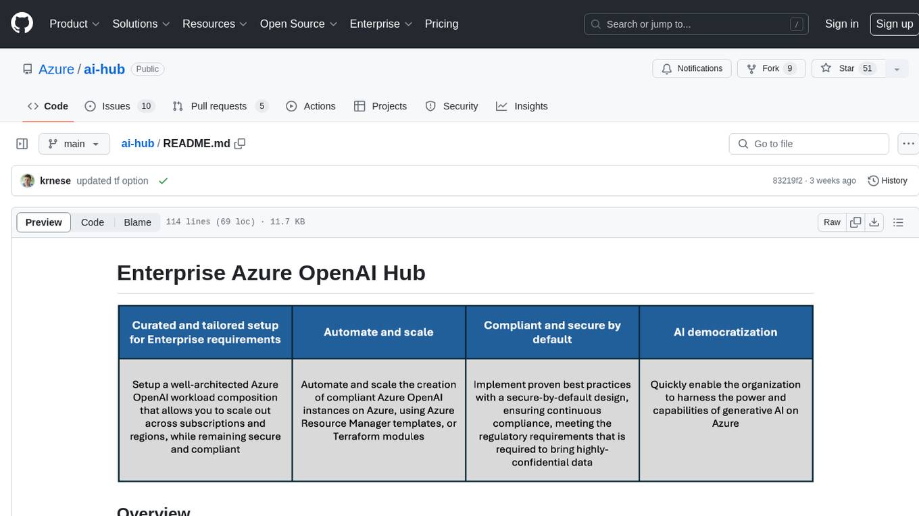
Task: Switch to the Security tab
Action: tap(451, 106)
